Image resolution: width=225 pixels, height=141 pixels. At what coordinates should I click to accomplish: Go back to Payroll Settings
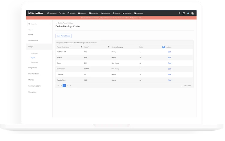point(64,23)
